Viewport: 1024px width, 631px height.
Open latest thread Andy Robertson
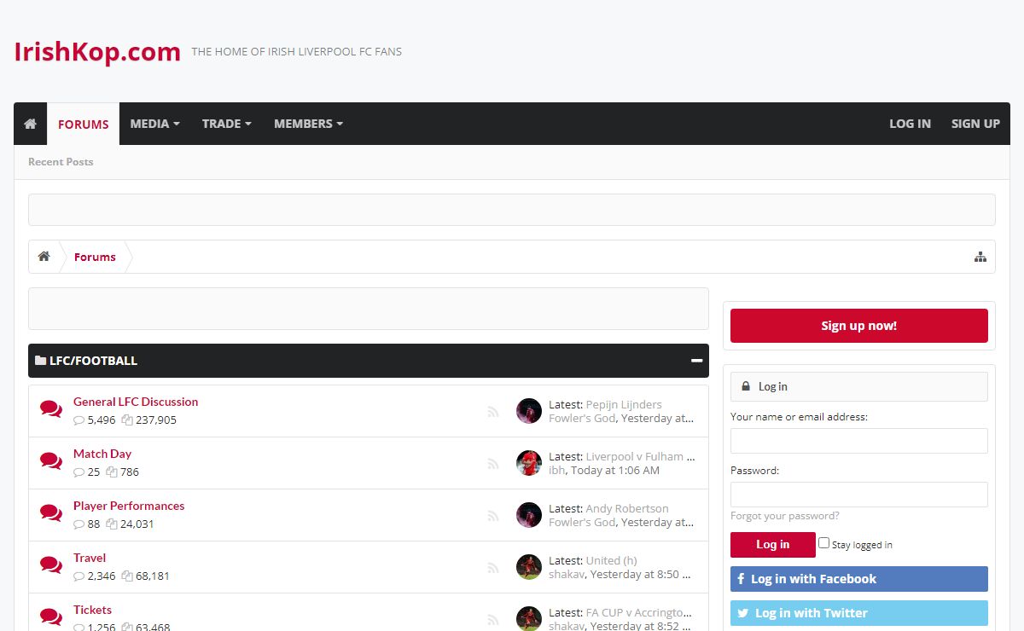click(x=627, y=508)
